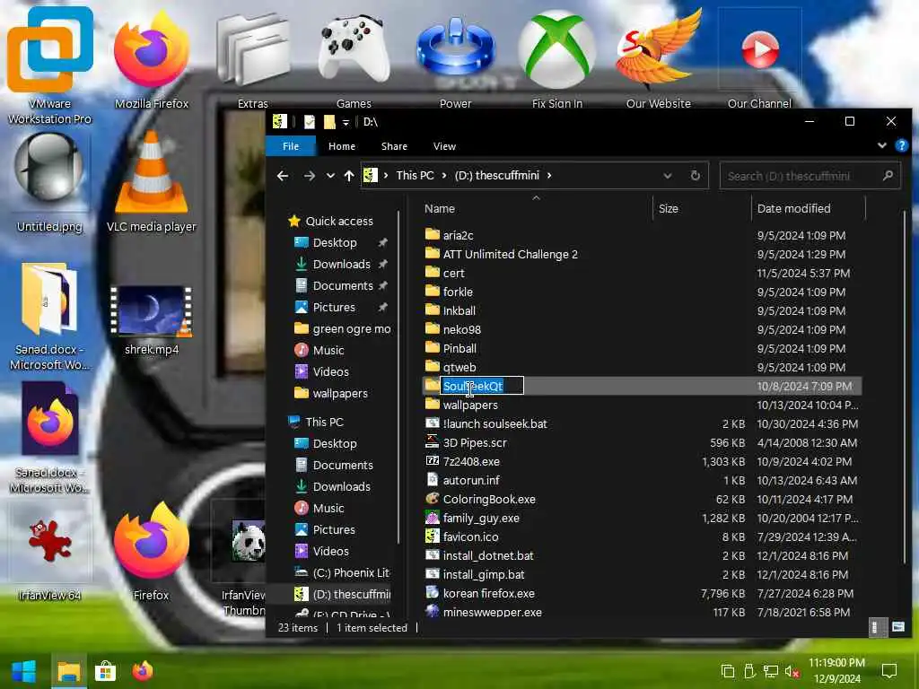Expand the ribbon chevron
This screenshot has width=919, height=689.
(881, 145)
